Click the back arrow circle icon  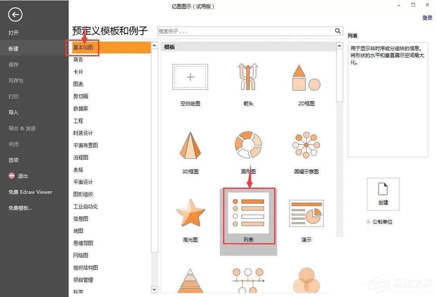click(15, 14)
